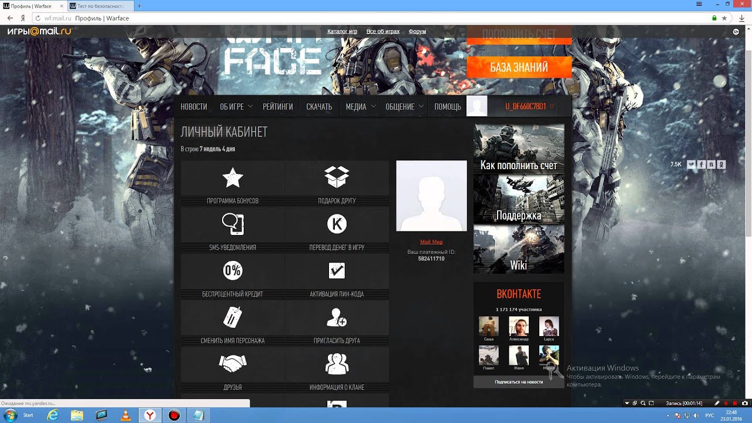
Task: Click the recorder red pause button
Action: coord(726,403)
